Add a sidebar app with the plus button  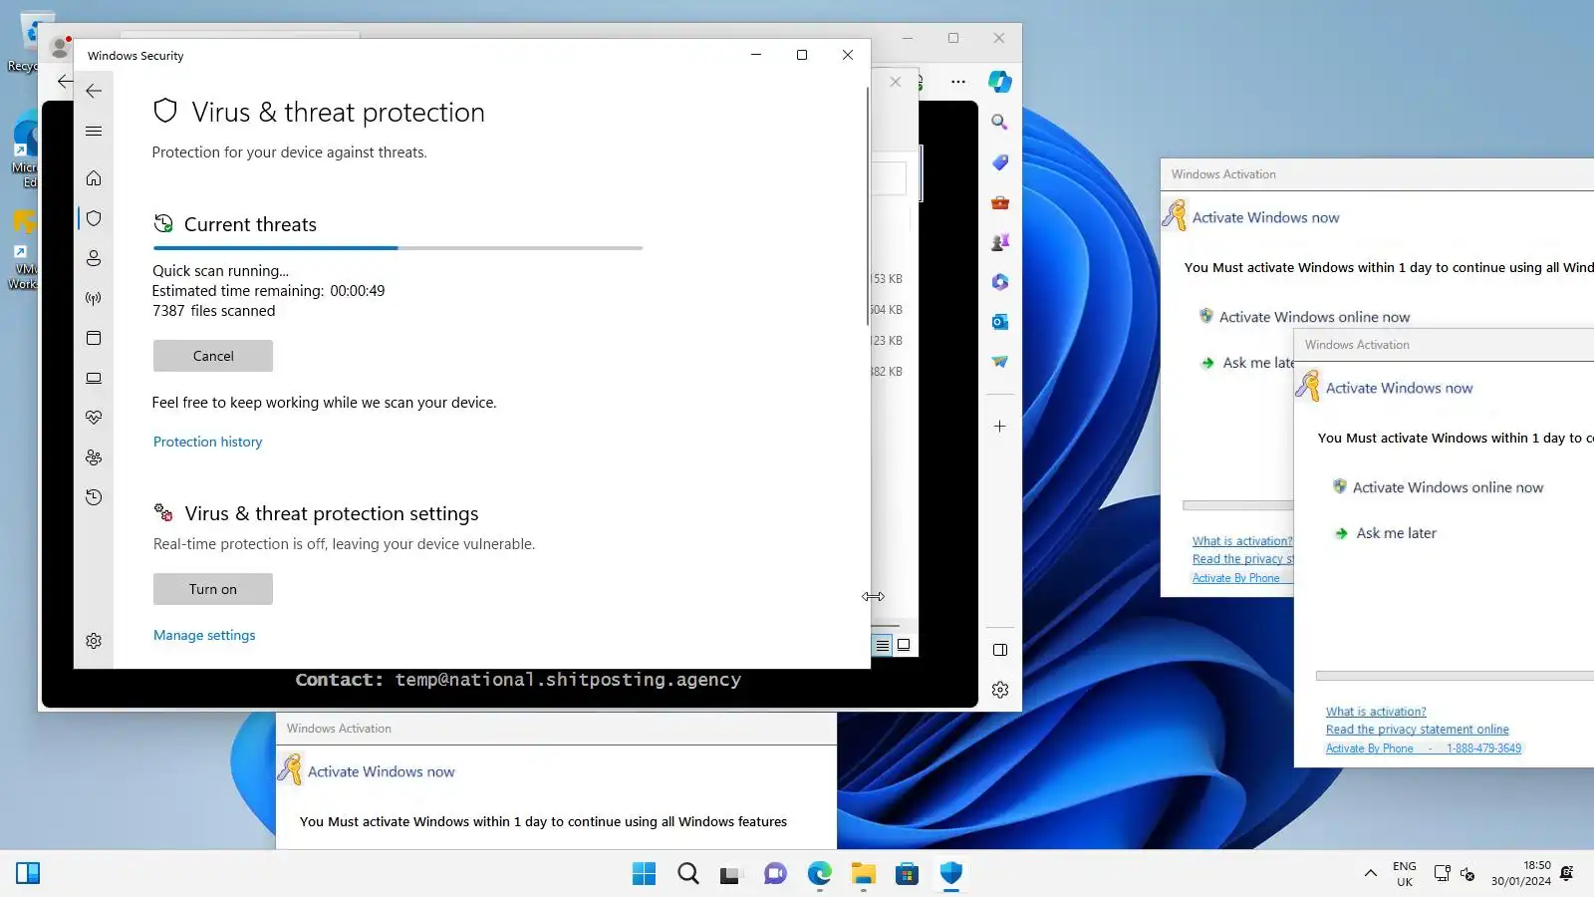point(1000,427)
